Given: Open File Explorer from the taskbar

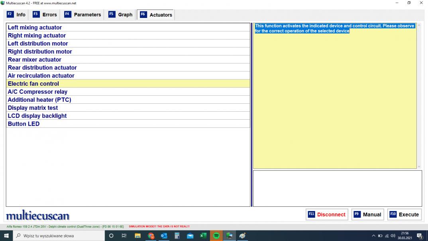Looking at the screenshot, I should 137,235.
